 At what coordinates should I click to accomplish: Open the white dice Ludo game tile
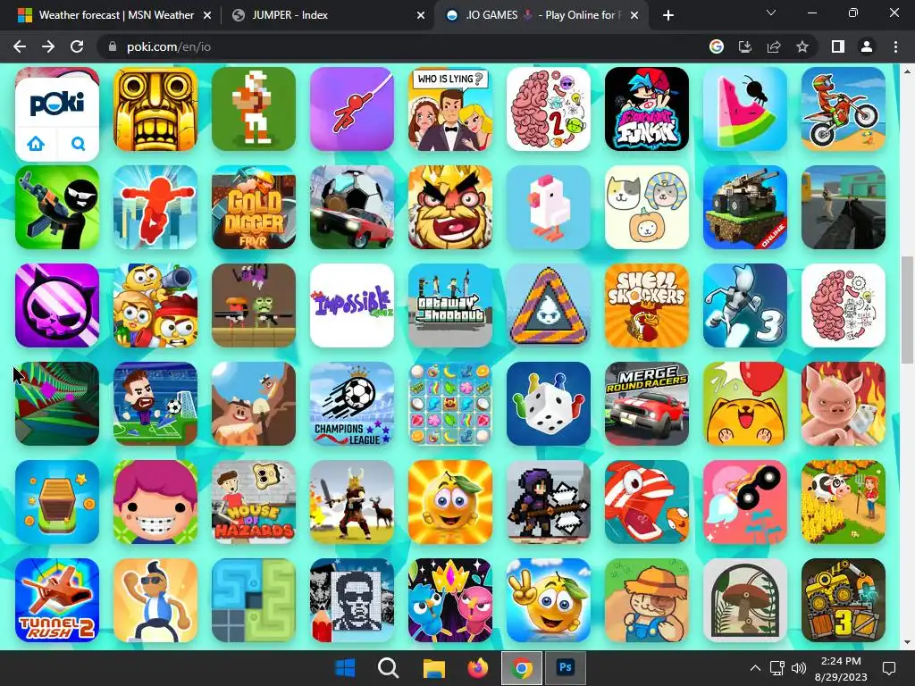click(x=549, y=404)
